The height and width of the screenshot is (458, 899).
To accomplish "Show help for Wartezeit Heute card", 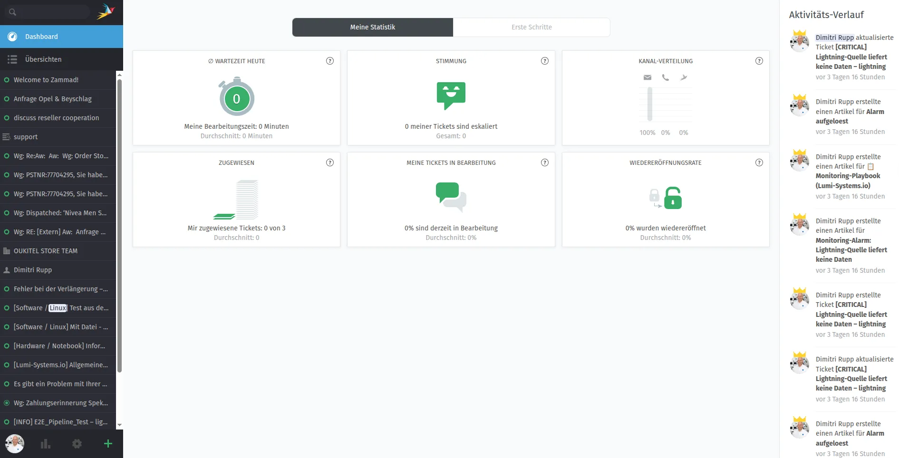I will click(330, 61).
